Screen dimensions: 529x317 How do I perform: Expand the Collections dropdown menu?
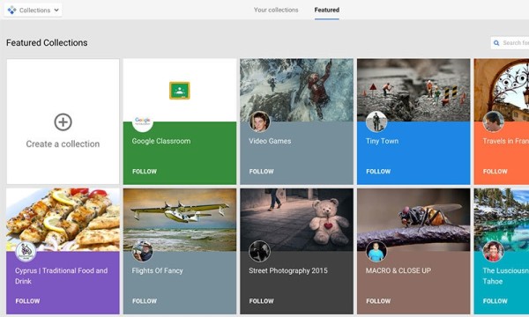34,10
